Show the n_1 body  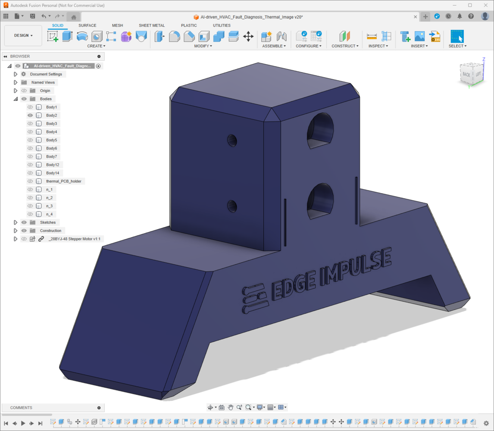click(30, 189)
